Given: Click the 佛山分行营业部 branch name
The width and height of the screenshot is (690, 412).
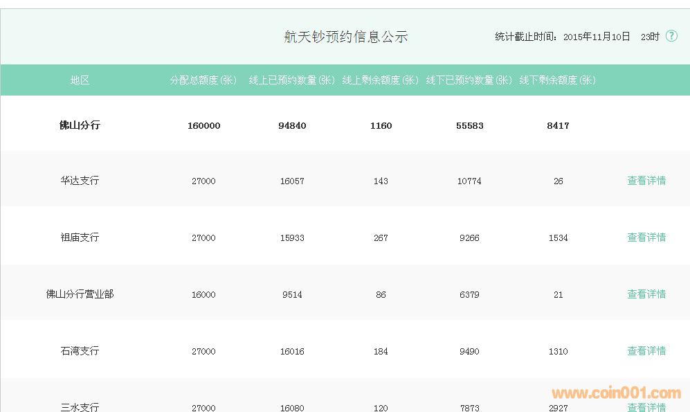Looking at the screenshot, I should [80, 294].
